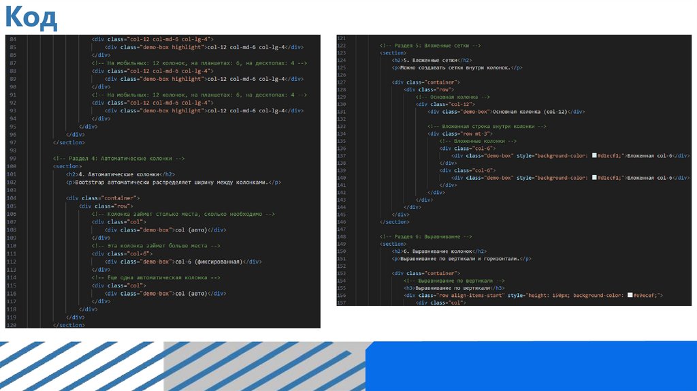The width and height of the screenshot is (697, 391).
Task: Select the text "Основная колонка (col-12)"
Action: point(530,112)
